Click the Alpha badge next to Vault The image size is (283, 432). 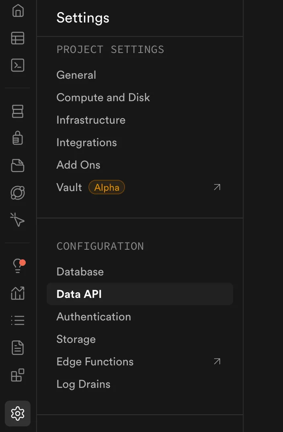click(106, 187)
